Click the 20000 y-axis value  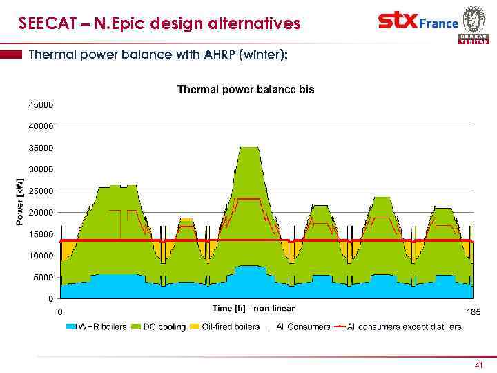click(x=41, y=213)
